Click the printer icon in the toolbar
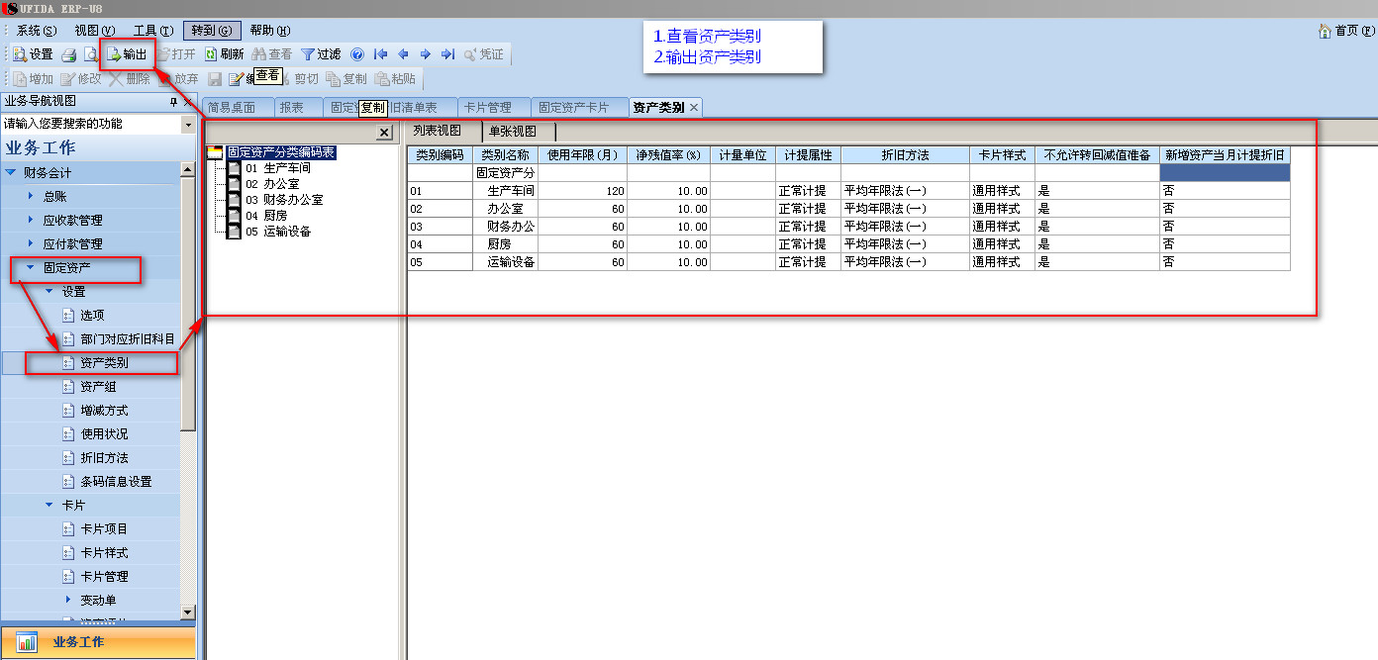The width and height of the screenshot is (1378, 660). tap(69, 55)
